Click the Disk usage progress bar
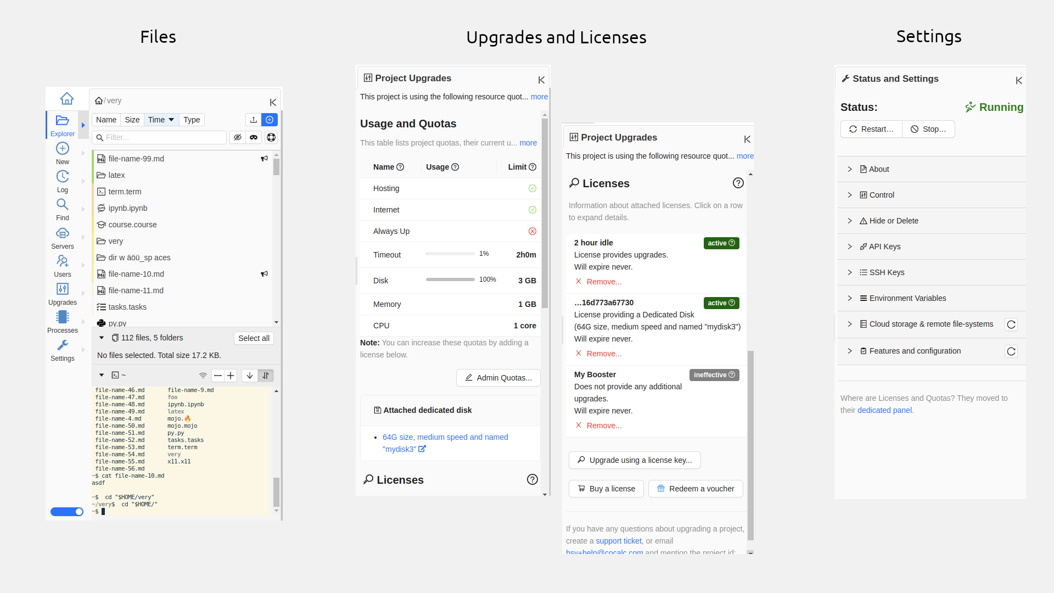The image size is (1054, 593). coord(450,279)
